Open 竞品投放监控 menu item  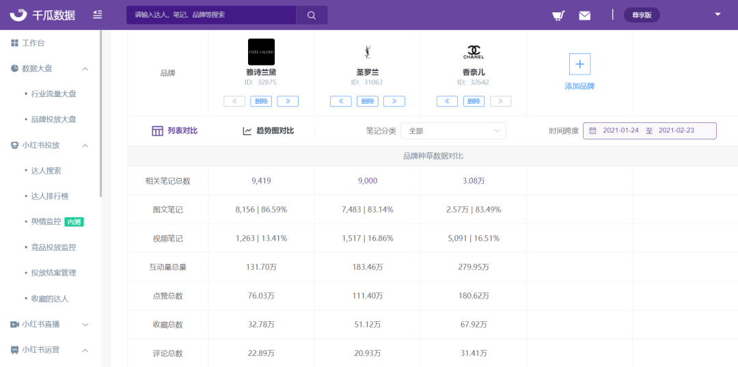point(54,247)
